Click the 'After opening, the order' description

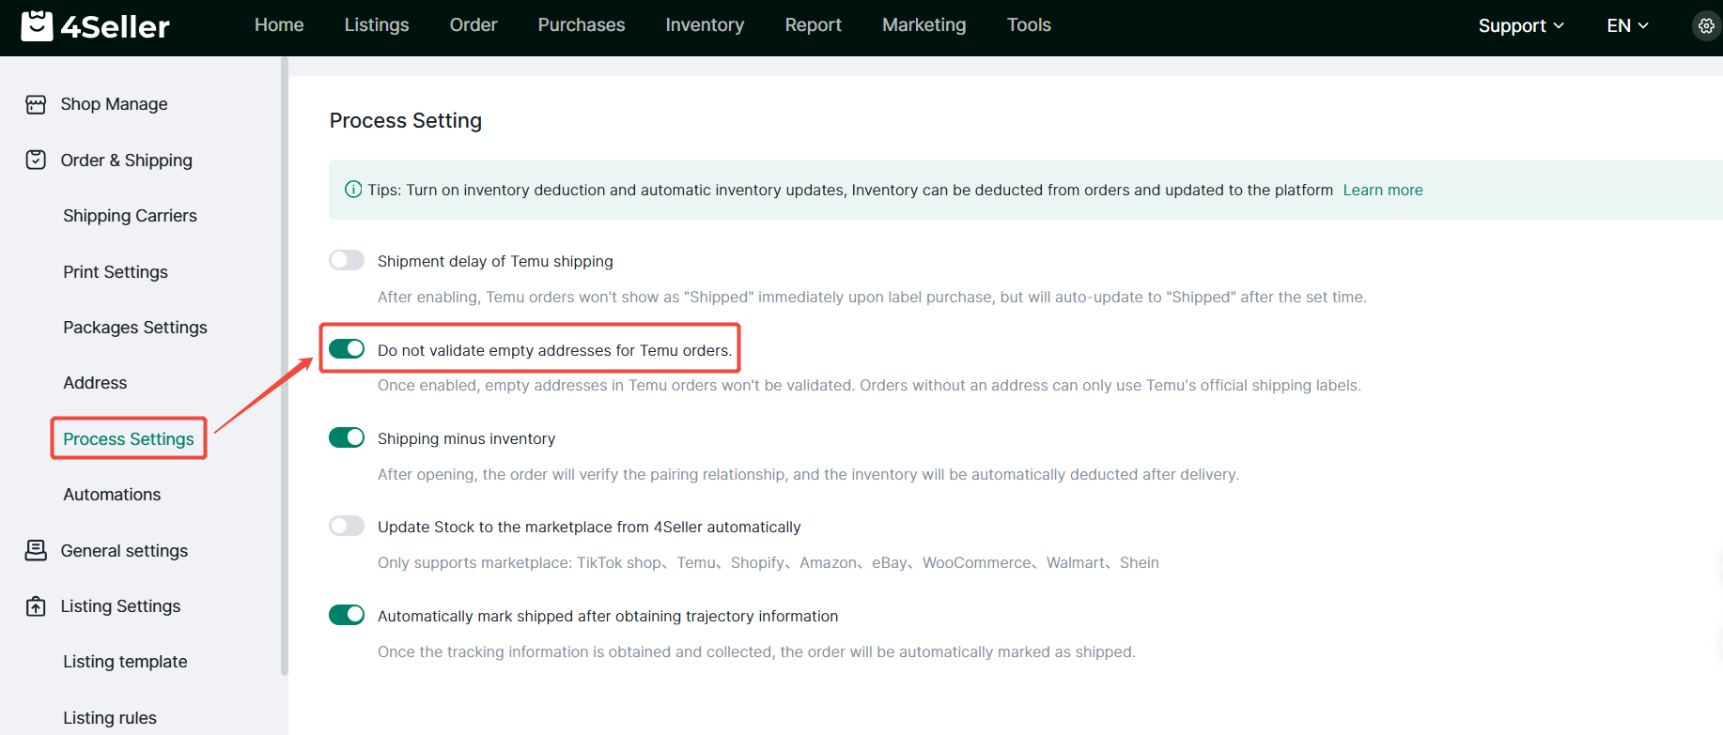click(x=808, y=474)
